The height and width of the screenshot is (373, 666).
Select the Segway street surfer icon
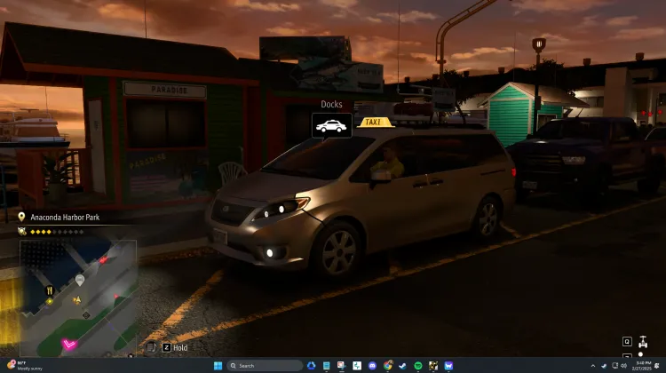643,342
